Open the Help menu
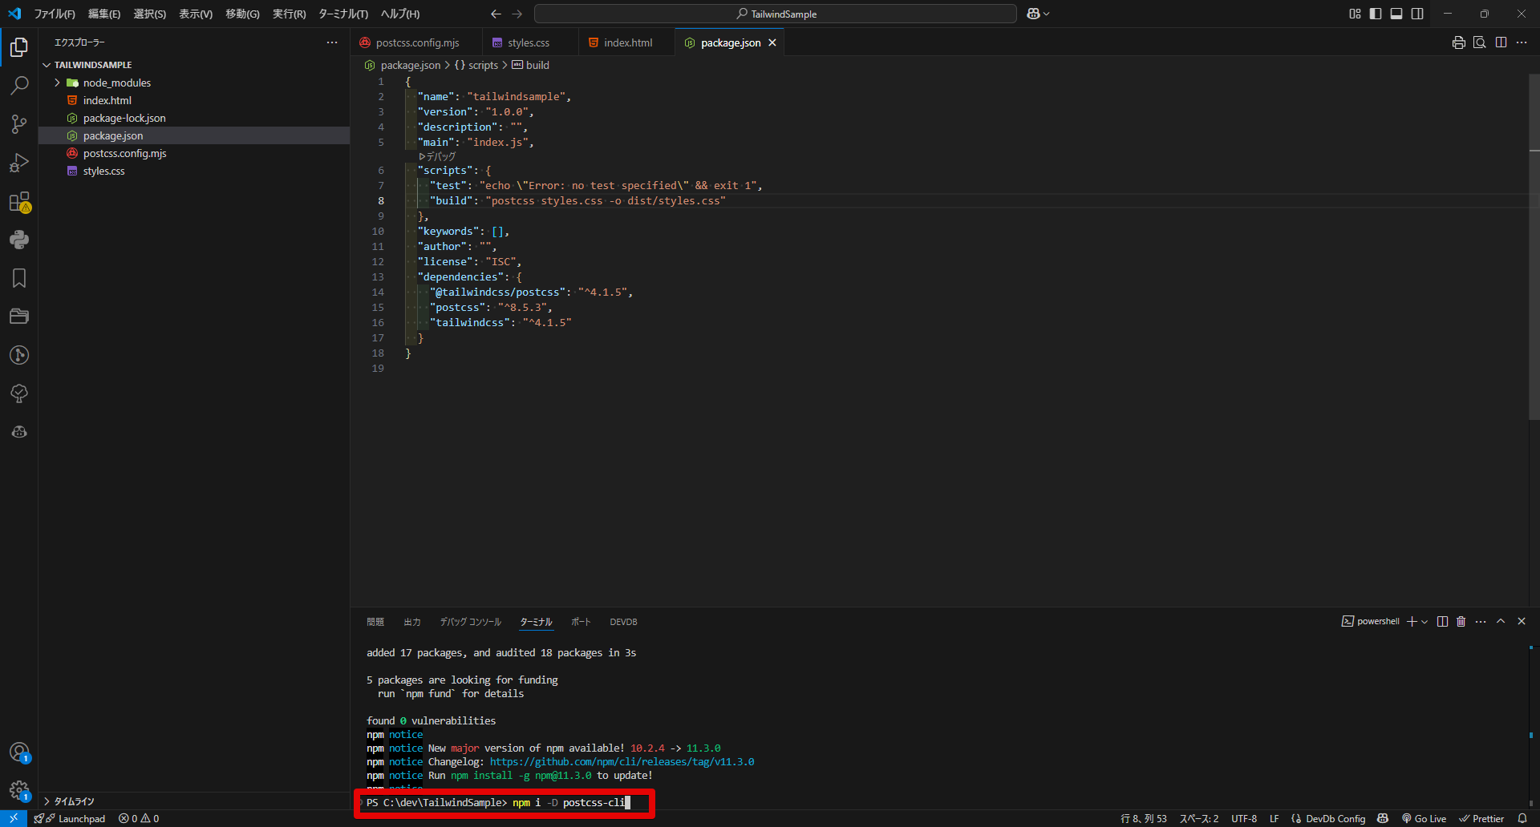This screenshot has width=1540, height=827. pos(399,14)
